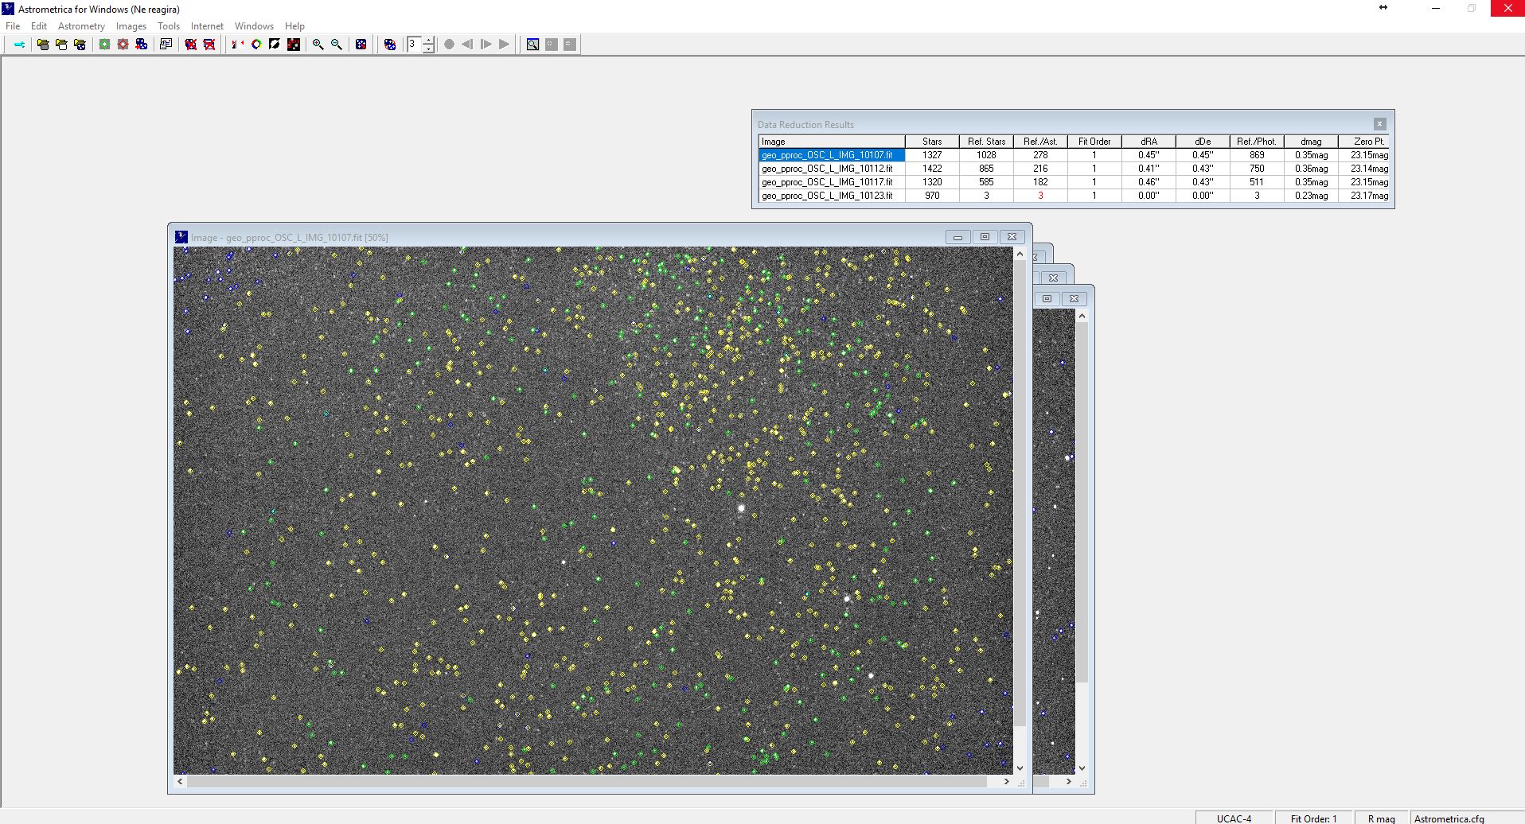Toggle the Magnifier window icon

tap(532, 45)
